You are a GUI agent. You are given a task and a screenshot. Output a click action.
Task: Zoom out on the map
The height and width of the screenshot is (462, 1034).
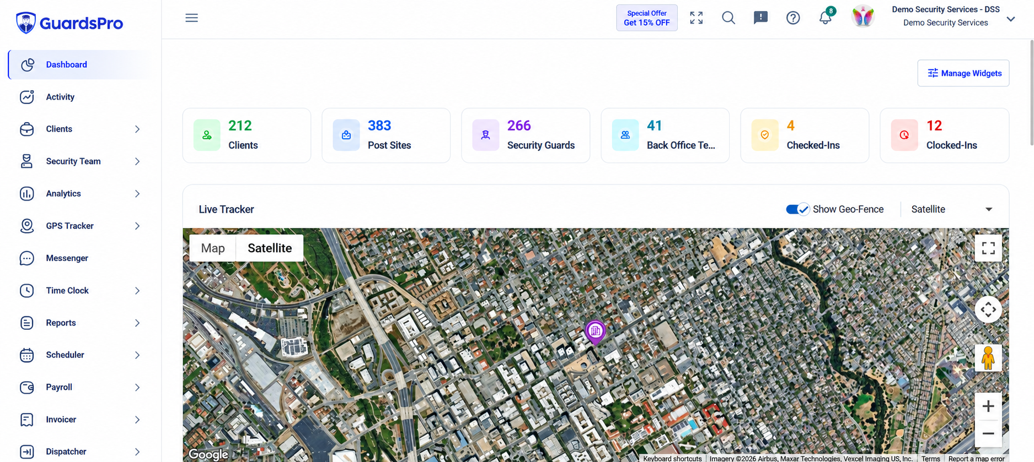[x=988, y=433]
